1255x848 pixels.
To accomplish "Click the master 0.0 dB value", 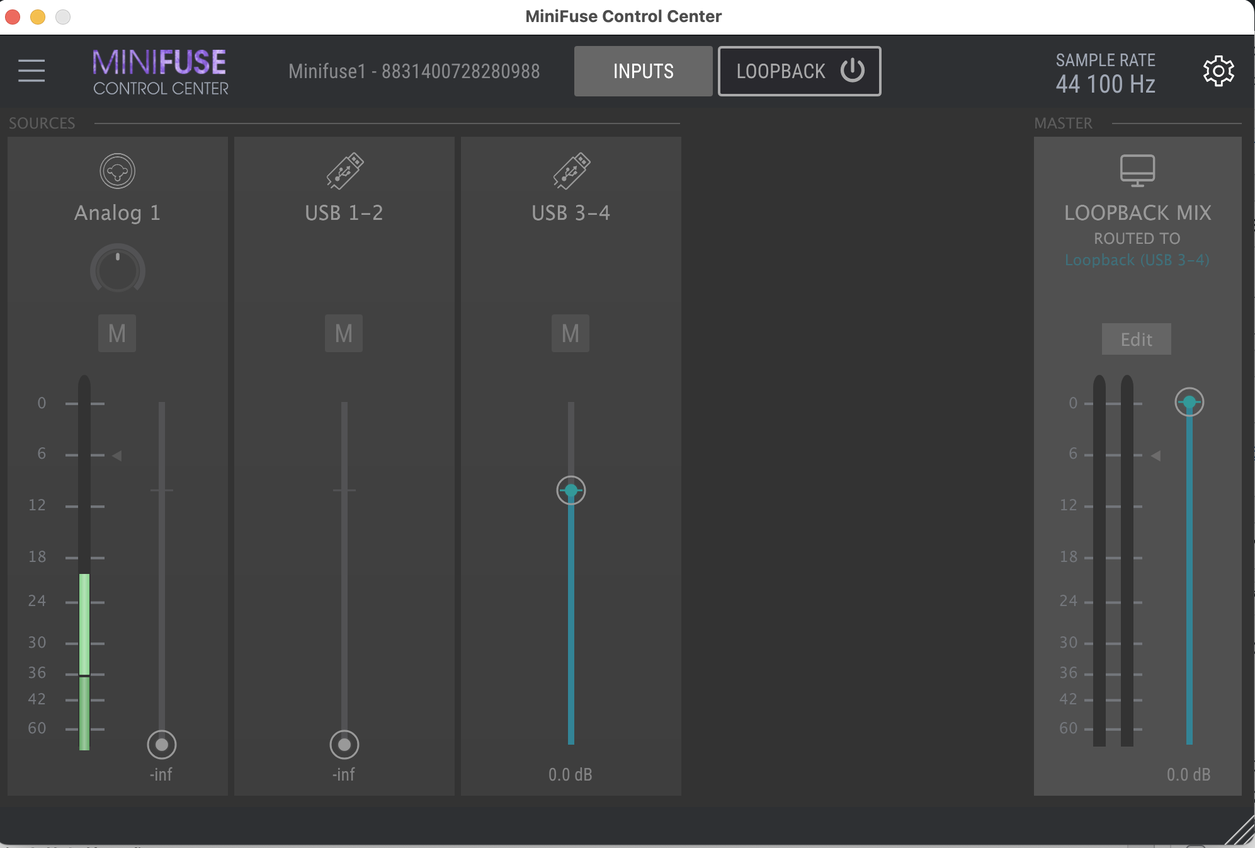I will pyautogui.click(x=1189, y=774).
